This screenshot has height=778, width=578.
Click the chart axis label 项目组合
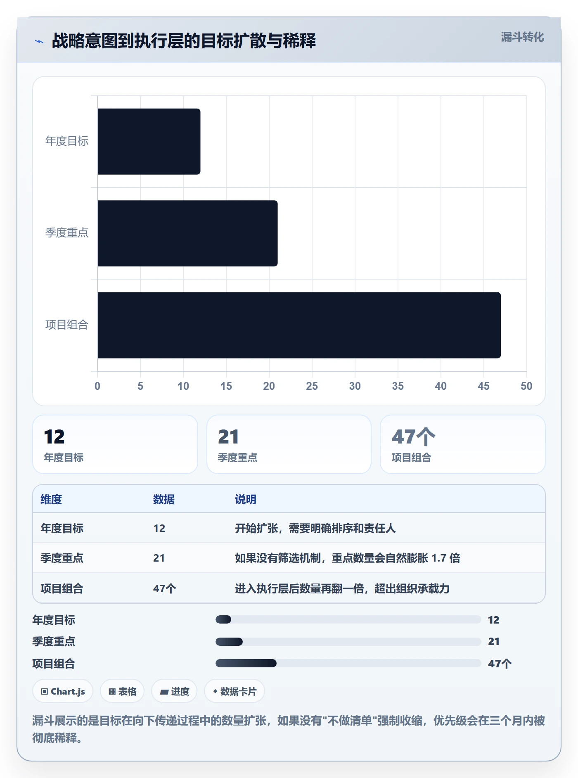(67, 325)
